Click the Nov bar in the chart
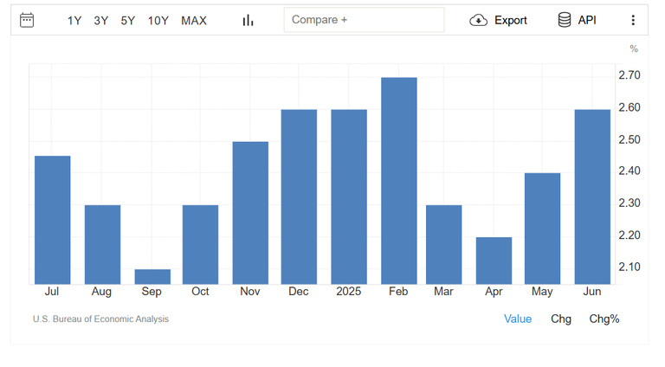Screen dimensions: 665x367 (x=250, y=213)
